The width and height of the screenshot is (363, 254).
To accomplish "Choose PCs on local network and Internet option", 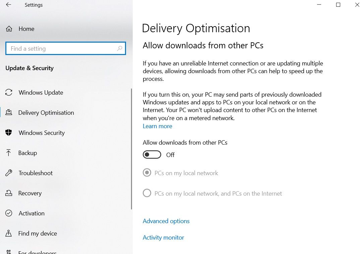I will [147, 193].
